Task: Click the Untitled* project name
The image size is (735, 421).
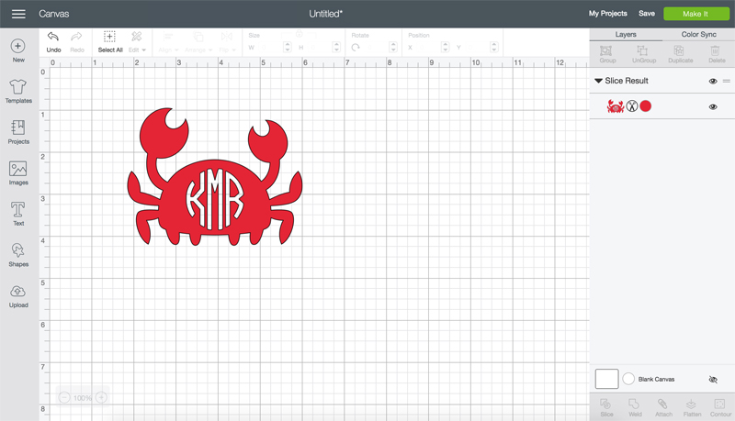Action: [x=326, y=14]
